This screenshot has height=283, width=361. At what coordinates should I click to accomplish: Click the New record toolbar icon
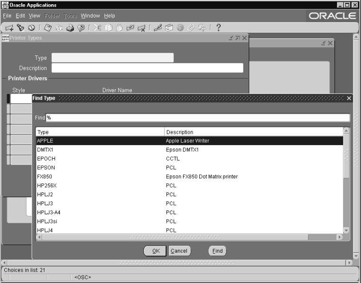(x=9, y=28)
